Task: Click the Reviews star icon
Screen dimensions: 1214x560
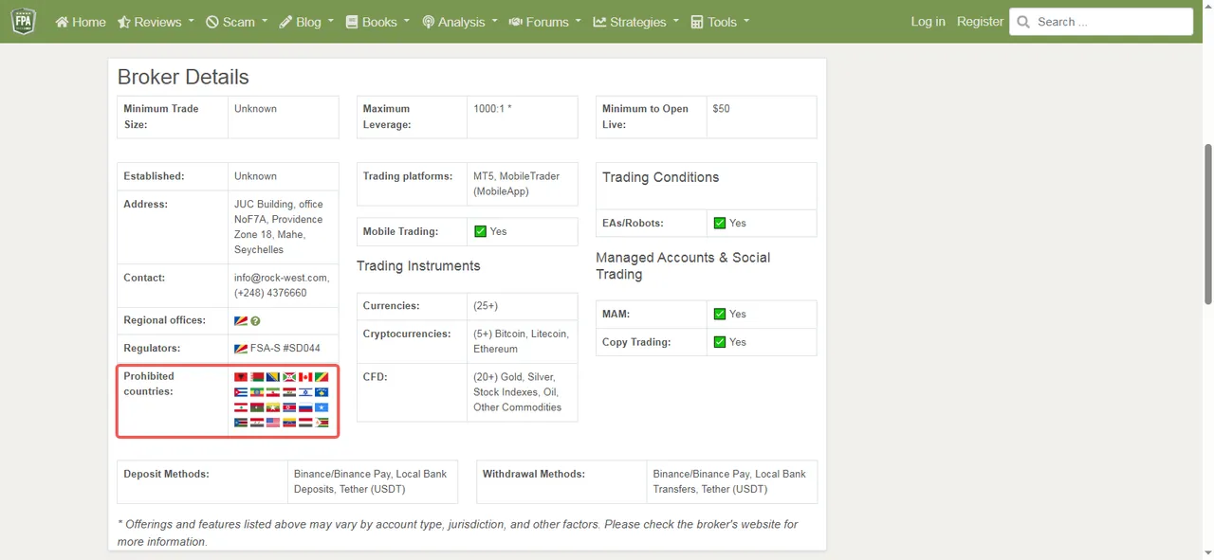Action: point(124,22)
